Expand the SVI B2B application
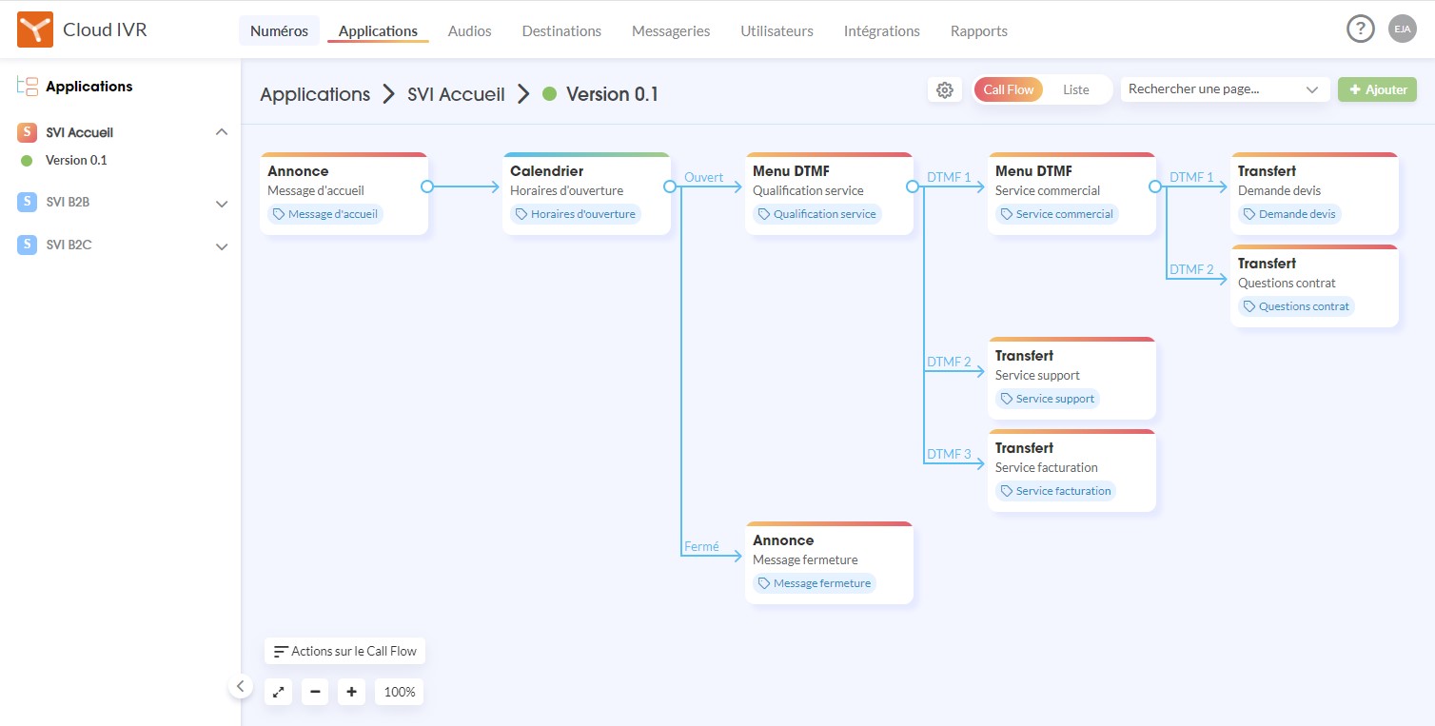1435x726 pixels. tap(222, 204)
